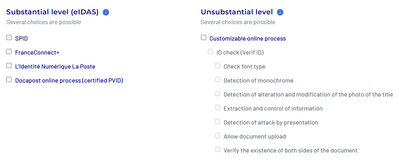Click info icon beside Substantial level (eIDAS)
406x163 pixels.
pos(106,12)
